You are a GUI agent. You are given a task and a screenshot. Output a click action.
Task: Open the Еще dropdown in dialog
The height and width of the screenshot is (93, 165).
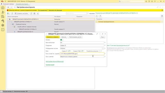click(103, 37)
